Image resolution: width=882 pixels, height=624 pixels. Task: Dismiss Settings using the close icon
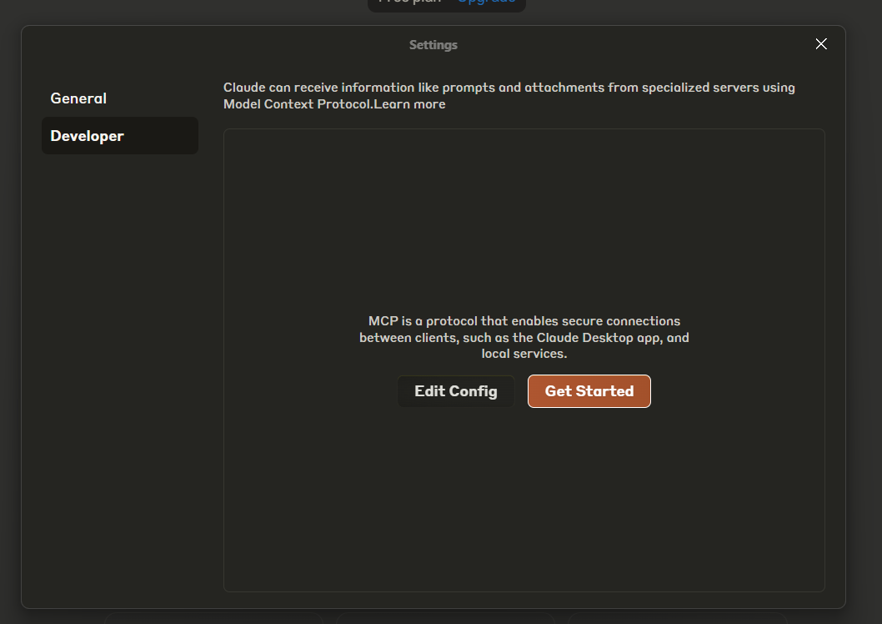click(x=821, y=43)
